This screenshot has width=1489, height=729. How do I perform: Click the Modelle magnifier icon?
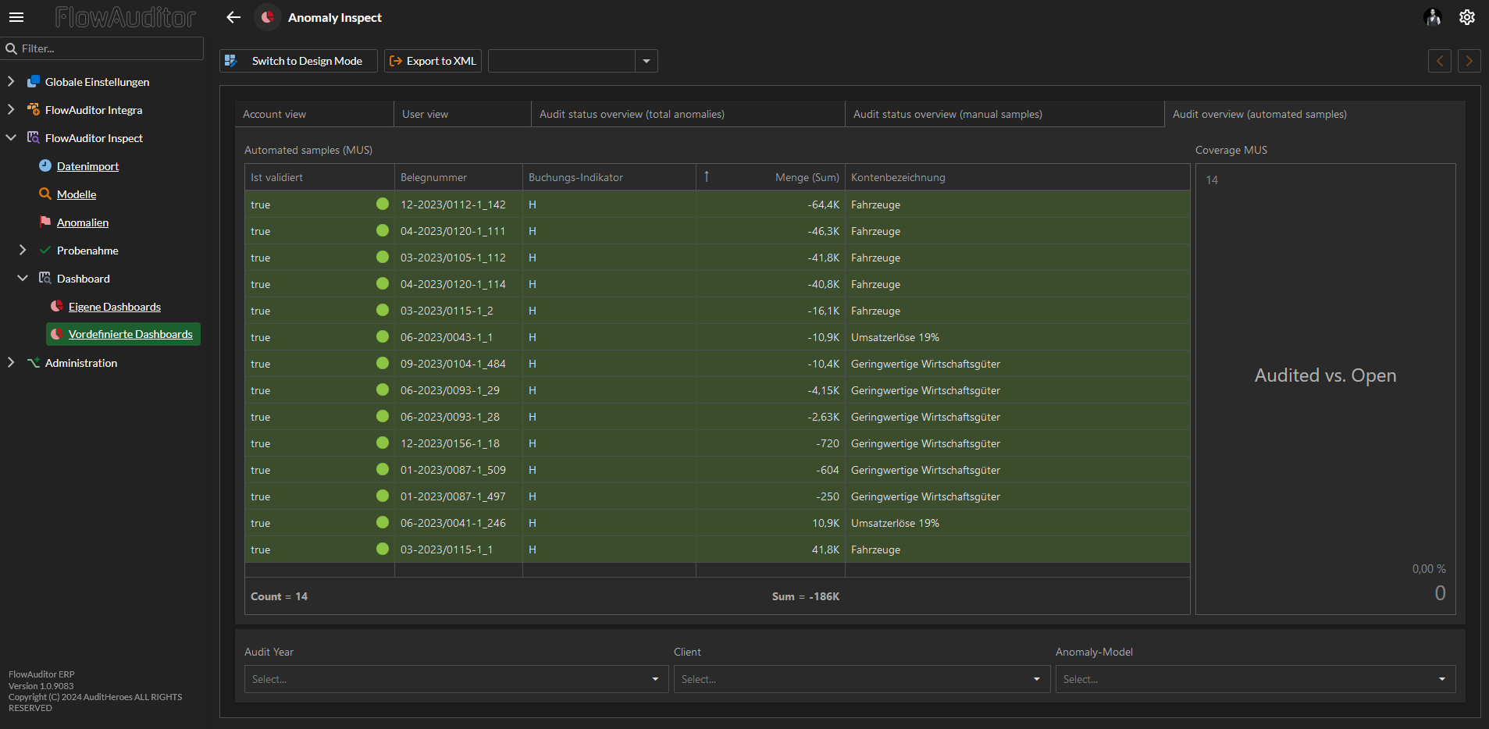click(45, 194)
